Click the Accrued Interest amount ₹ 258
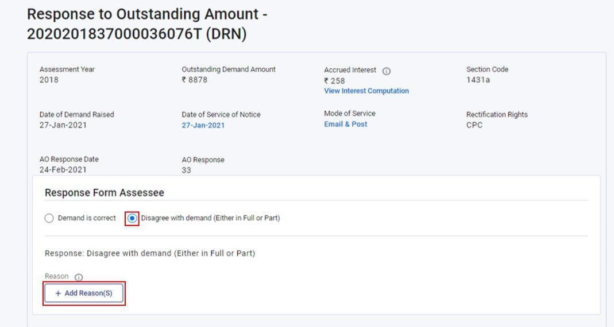The image size is (614, 327). [x=334, y=81]
